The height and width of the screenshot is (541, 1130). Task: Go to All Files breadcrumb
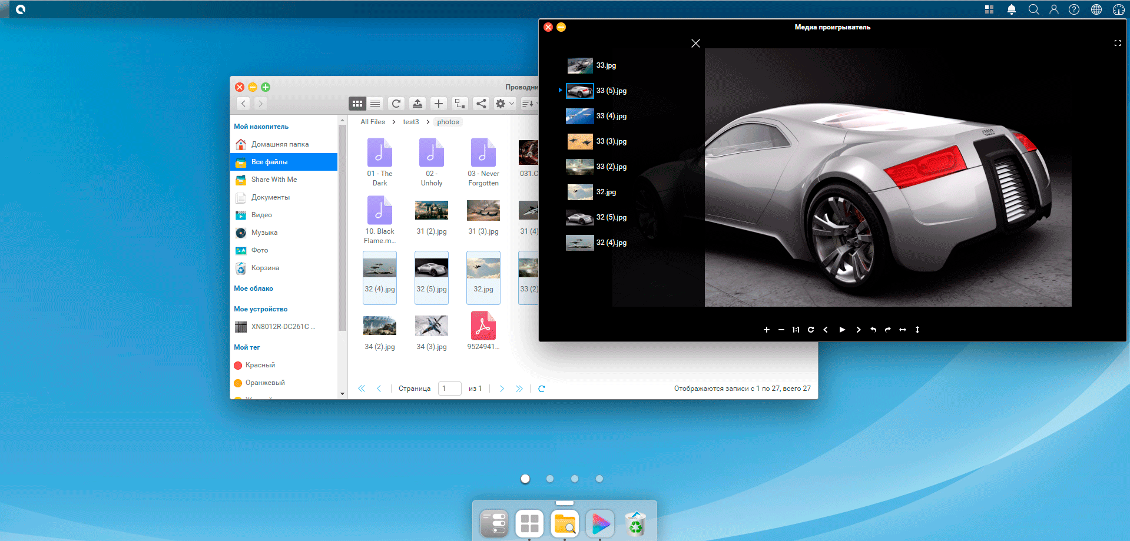(x=373, y=122)
